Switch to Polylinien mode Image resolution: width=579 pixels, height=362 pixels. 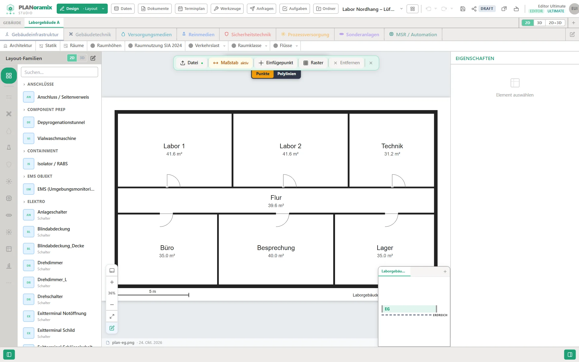click(x=286, y=74)
